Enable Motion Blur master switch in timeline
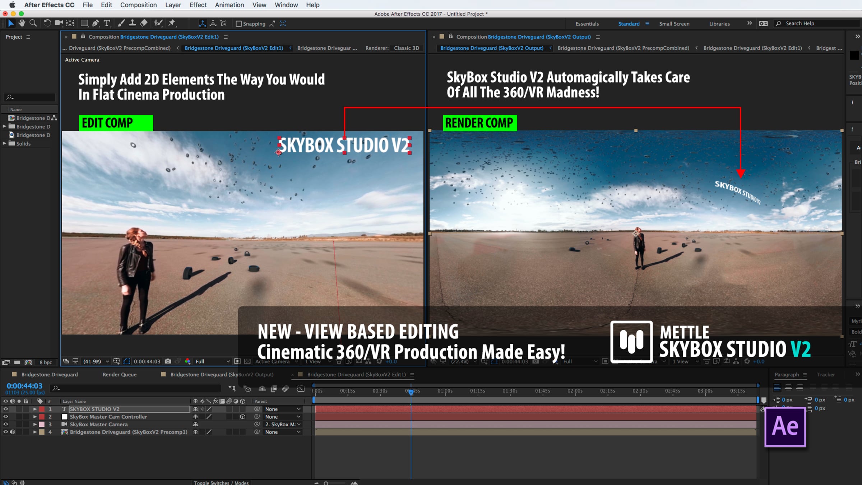The image size is (862, 485). coord(286,388)
